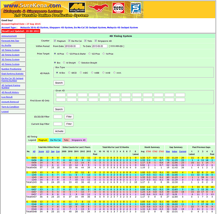Click Filter button beside Current Gap Filter
Image resolution: width=217 pixels, height=214 pixels.
coord(69,124)
